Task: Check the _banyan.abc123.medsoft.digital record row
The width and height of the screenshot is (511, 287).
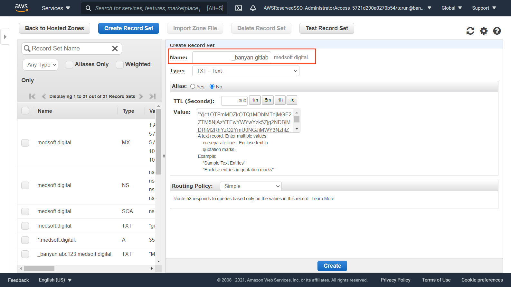Action: pyautogui.click(x=25, y=254)
